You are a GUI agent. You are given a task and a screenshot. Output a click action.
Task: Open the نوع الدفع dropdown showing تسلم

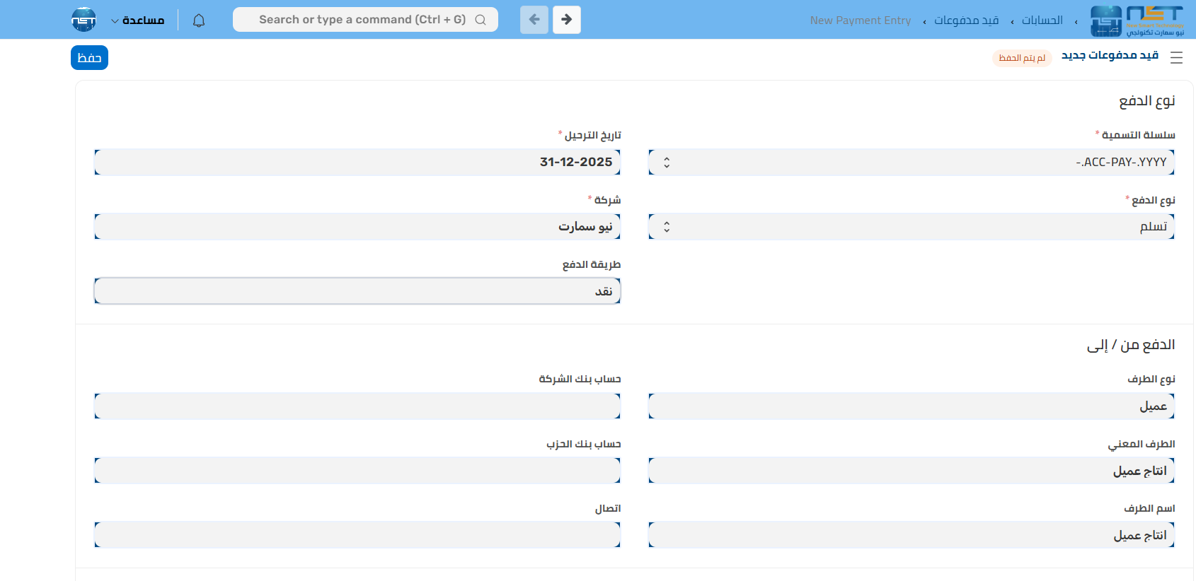pos(912,227)
